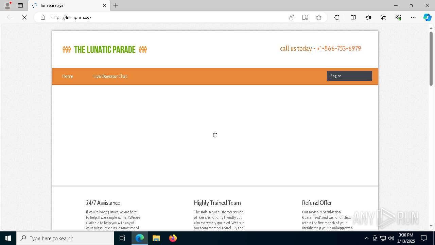Viewport: 435px width, 245px height.
Task: Open the Windows Start menu
Action: (x=8, y=238)
